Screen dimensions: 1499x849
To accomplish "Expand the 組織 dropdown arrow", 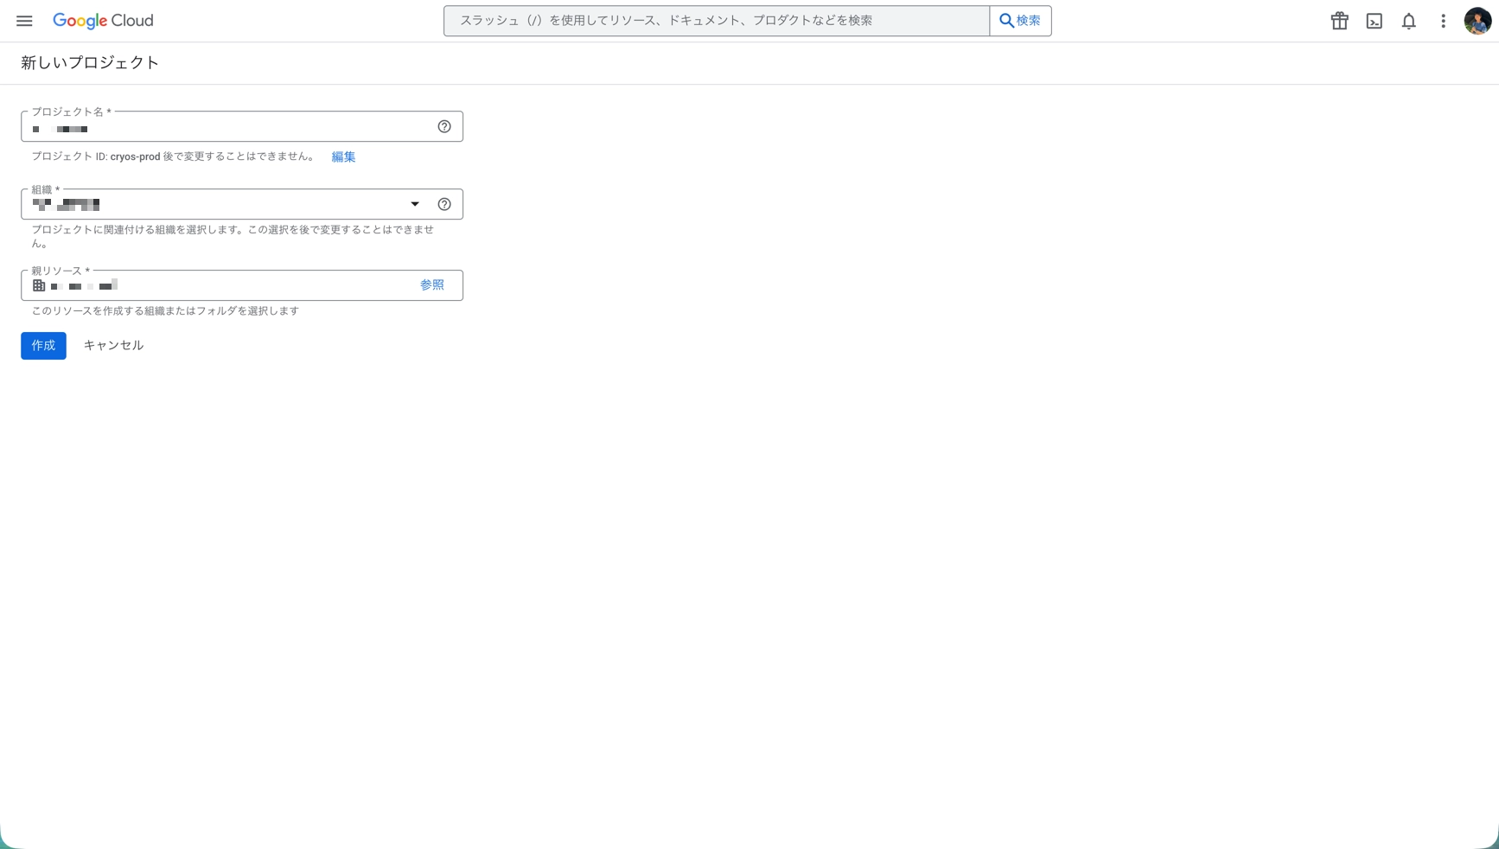I will 415,205.
